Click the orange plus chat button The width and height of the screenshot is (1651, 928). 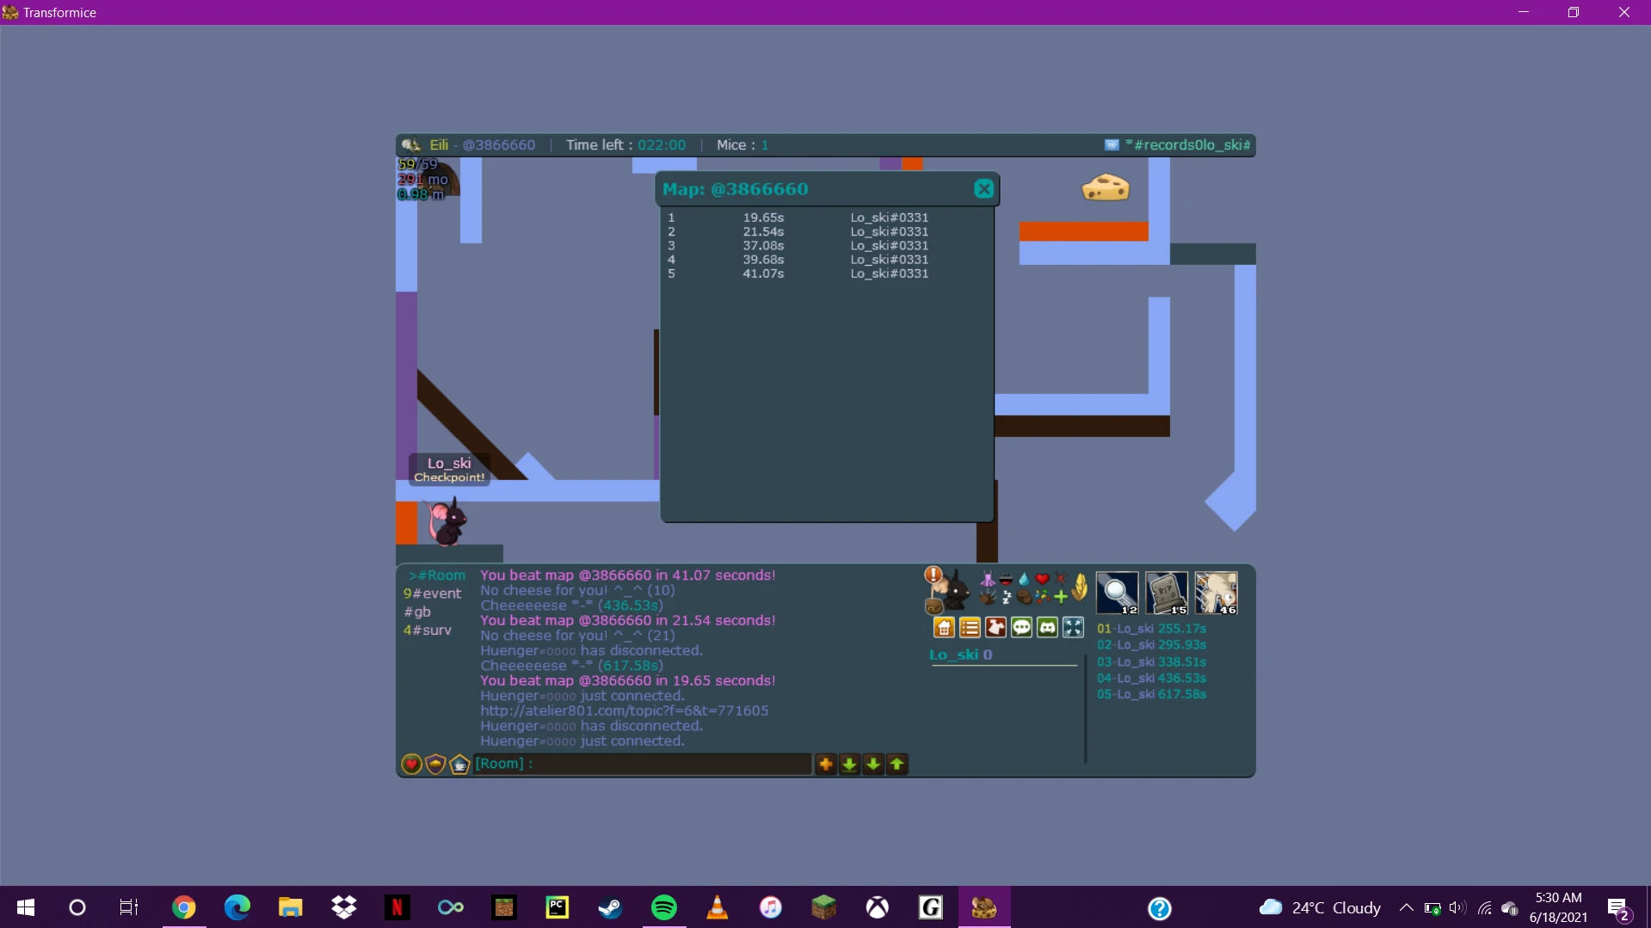coord(826,764)
